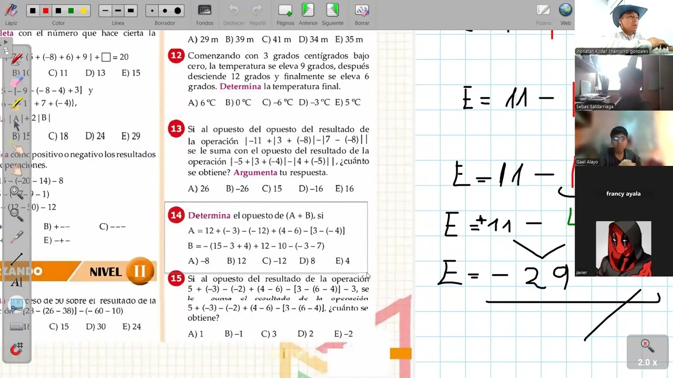Click the Deshacer undo arrow
The image size is (673, 378).
(234, 14)
